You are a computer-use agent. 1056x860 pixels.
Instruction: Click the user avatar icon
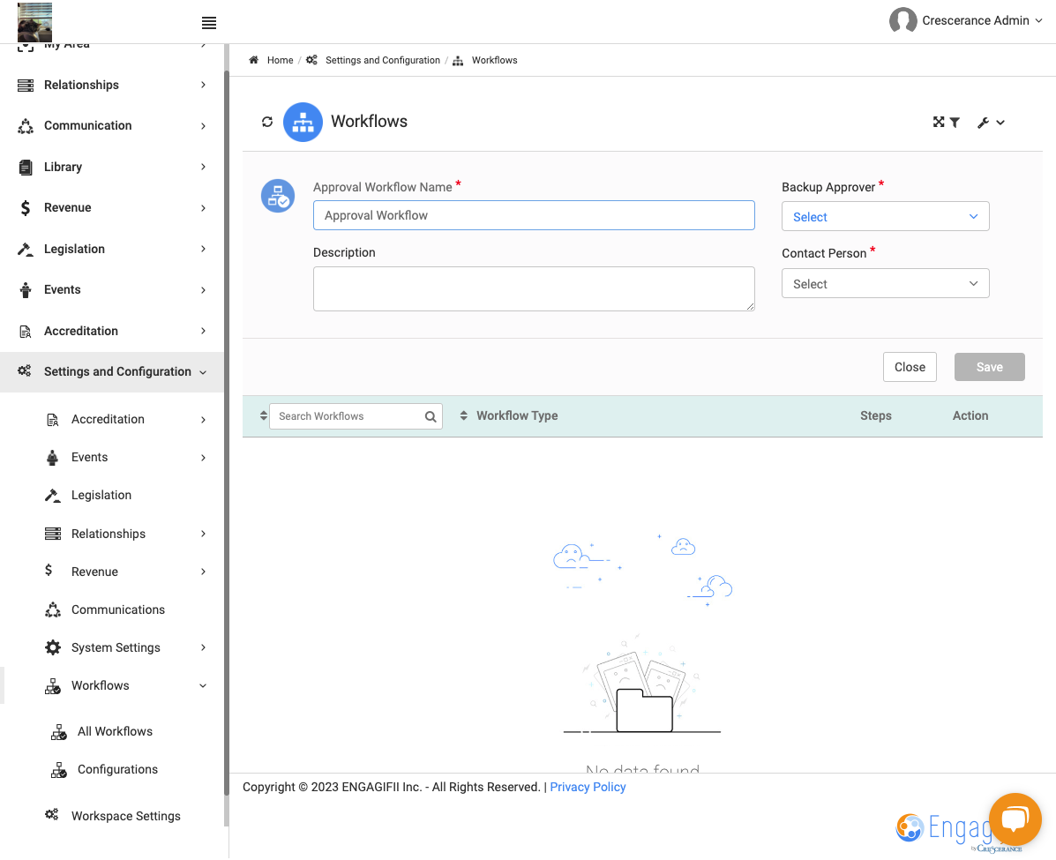[902, 20]
